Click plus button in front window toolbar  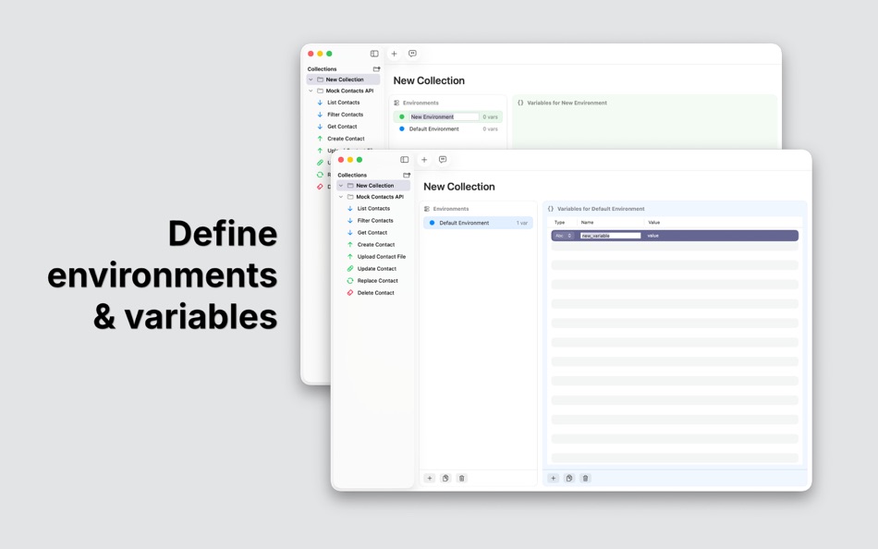[424, 160]
